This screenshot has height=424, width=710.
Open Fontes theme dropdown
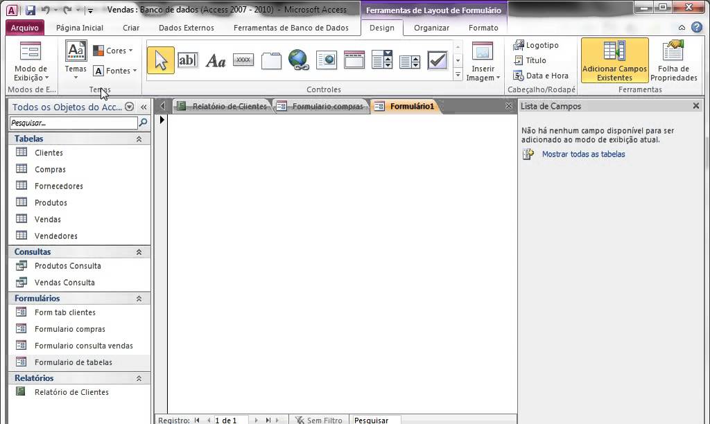point(115,71)
